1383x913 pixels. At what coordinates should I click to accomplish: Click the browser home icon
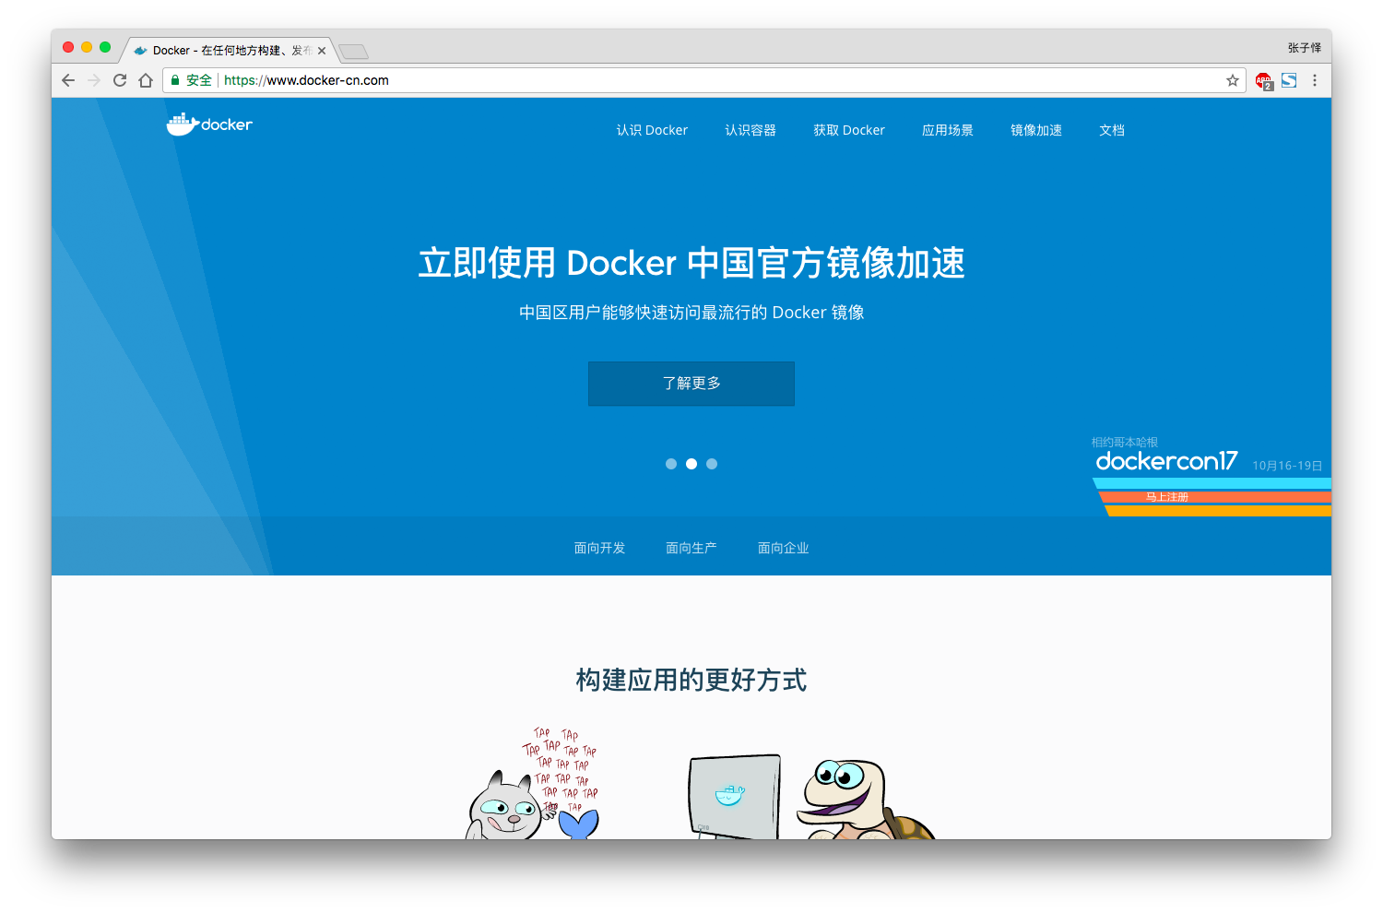(145, 80)
